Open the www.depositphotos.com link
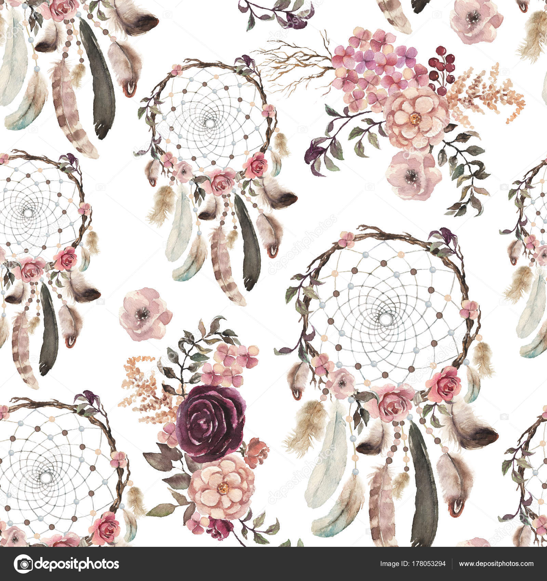The width and height of the screenshot is (547, 581). (x=496, y=564)
